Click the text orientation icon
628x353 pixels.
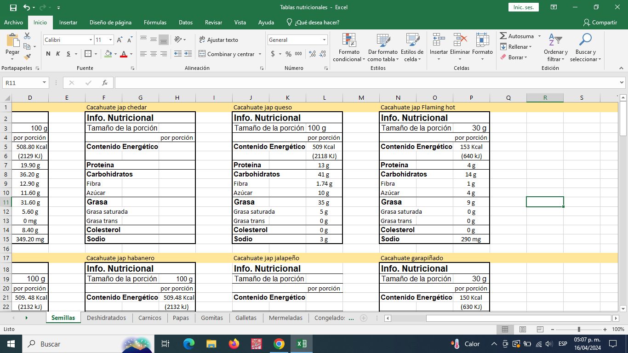tap(179, 40)
